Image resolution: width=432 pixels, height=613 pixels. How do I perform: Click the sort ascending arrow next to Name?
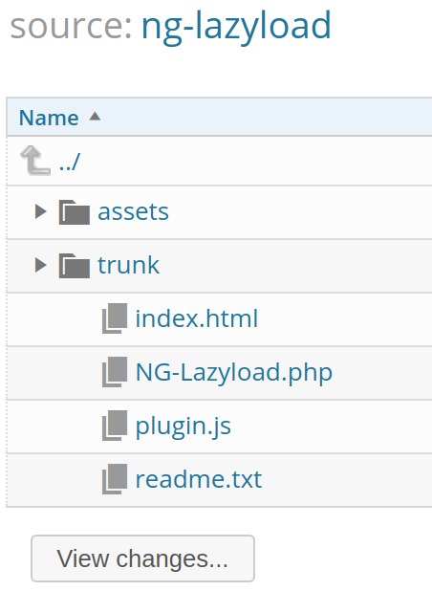point(95,117)
